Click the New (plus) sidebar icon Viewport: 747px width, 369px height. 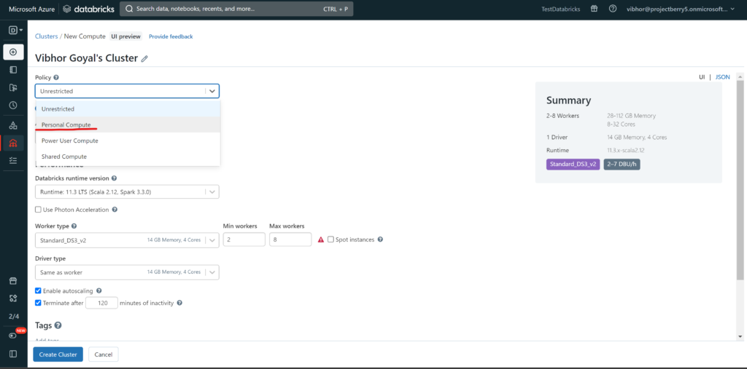(13, 52)
